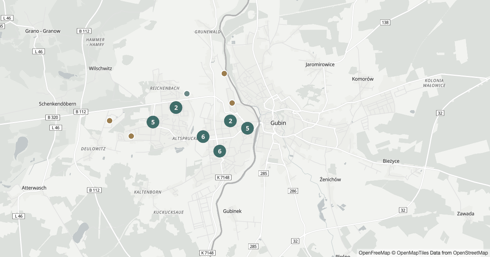The image size is (490, 257).
Task: Click the Atterwasch place label
Action: click(34, 188)
